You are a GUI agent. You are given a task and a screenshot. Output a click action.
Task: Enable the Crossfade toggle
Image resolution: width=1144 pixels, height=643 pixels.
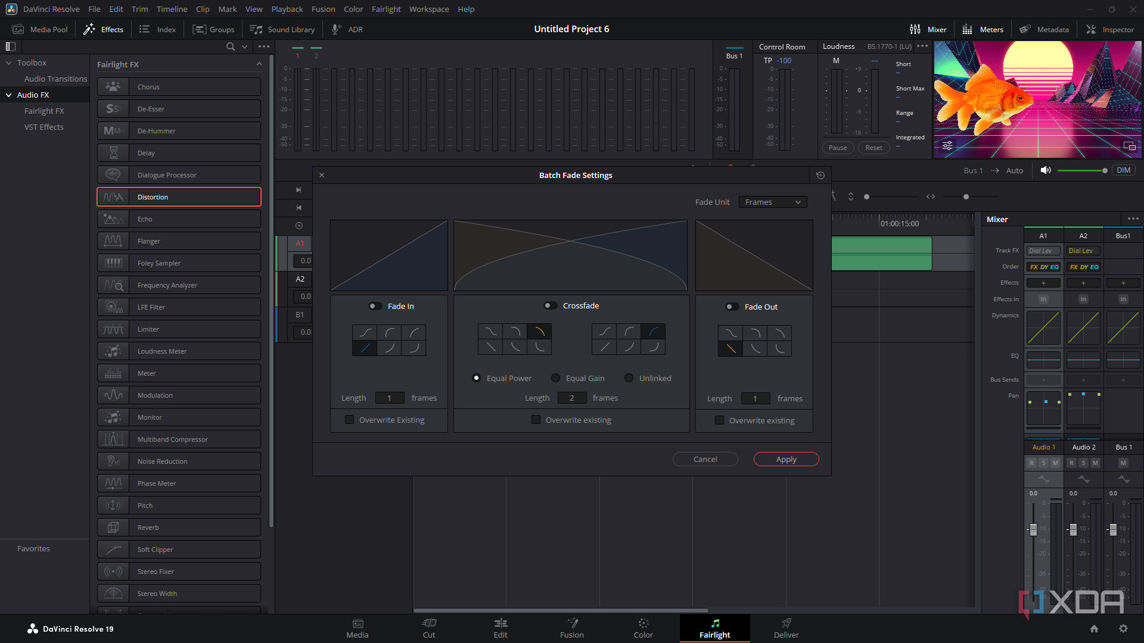[x=551, y=305]
